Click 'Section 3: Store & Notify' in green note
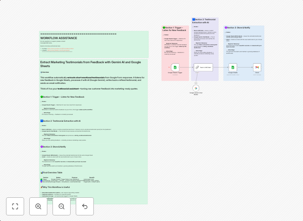 53,147
